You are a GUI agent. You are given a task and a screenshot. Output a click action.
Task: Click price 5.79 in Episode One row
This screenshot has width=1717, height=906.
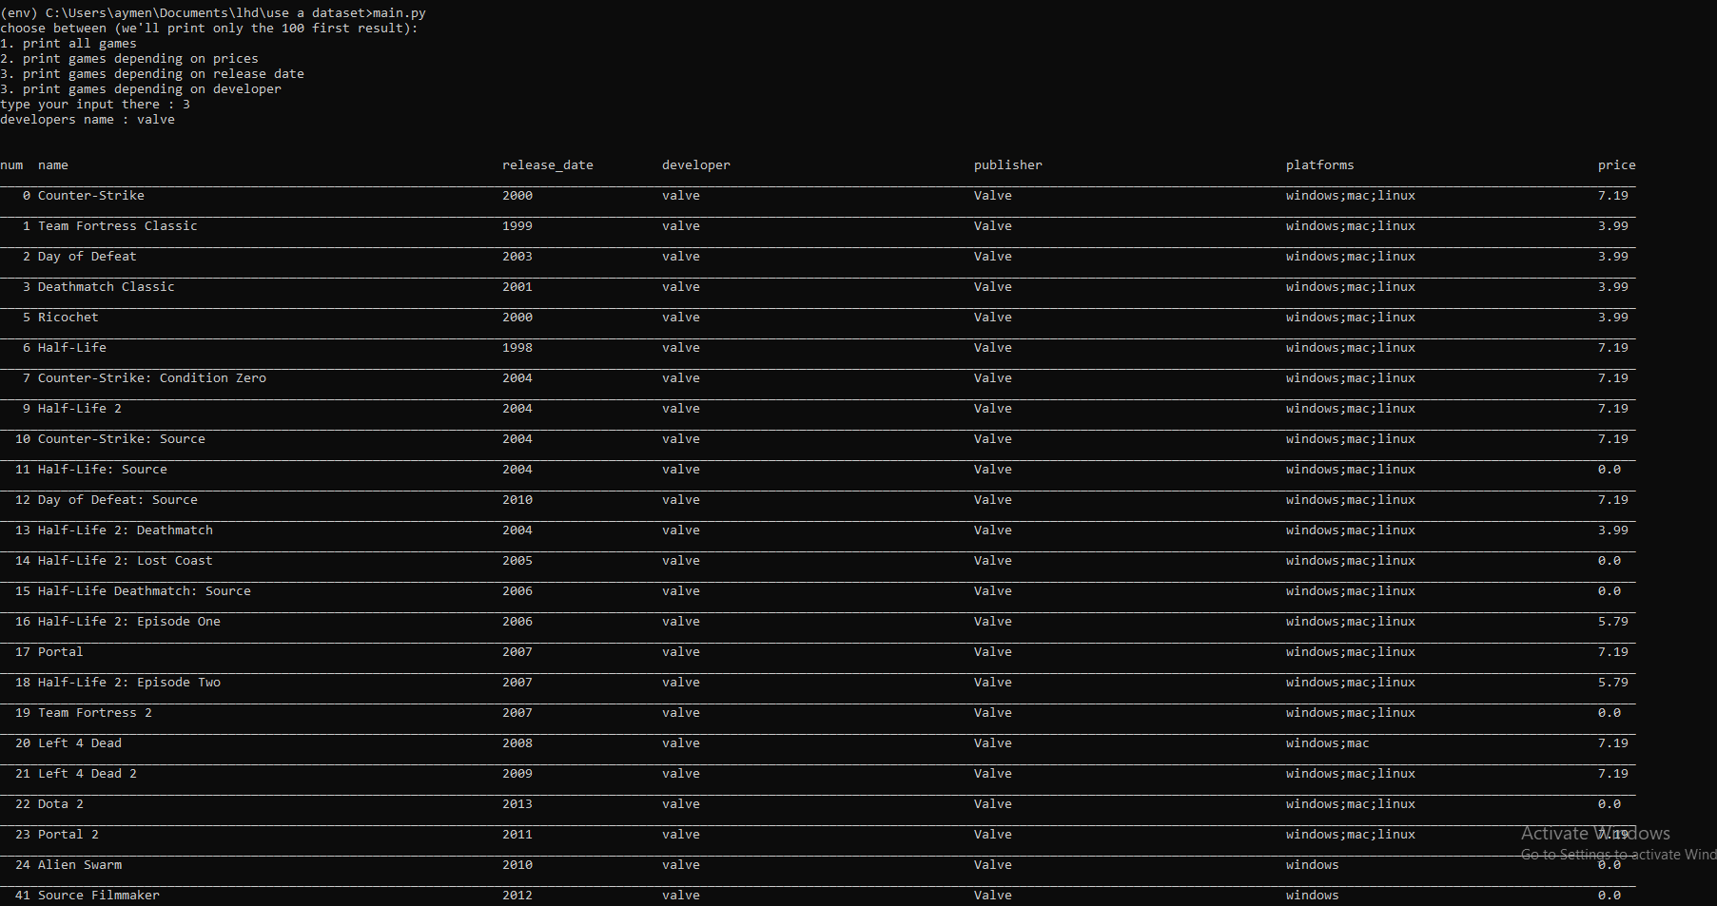click(1613, 621)
